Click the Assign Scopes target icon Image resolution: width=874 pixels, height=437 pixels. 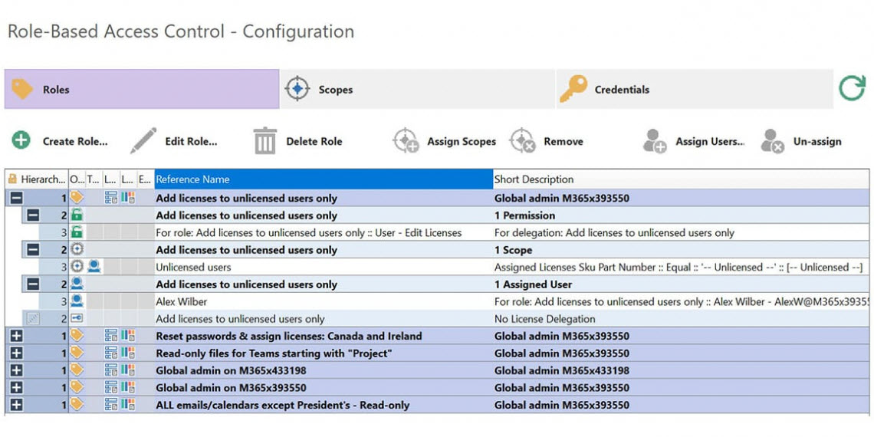(x=405, y=141)
